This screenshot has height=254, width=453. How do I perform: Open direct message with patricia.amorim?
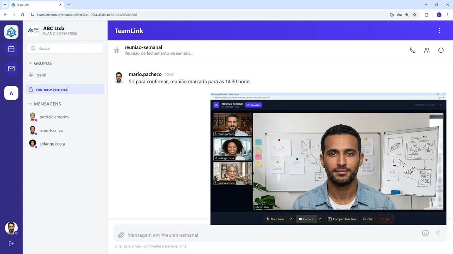[x=65, y=117]
